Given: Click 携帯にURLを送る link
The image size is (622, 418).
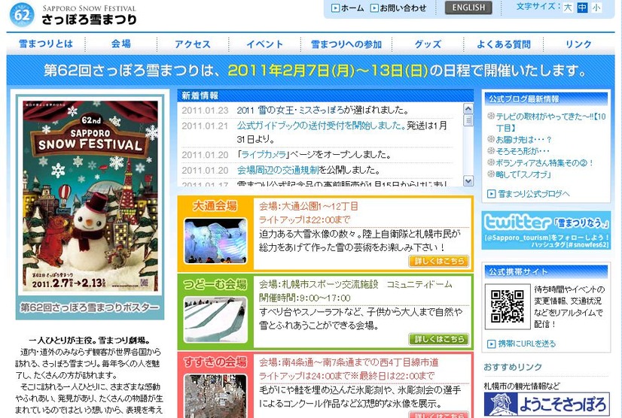Looking at the screenshot, I should (x=527, y=344).
